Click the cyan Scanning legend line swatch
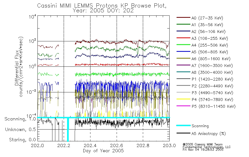The image size is (249, 157). 183,125
